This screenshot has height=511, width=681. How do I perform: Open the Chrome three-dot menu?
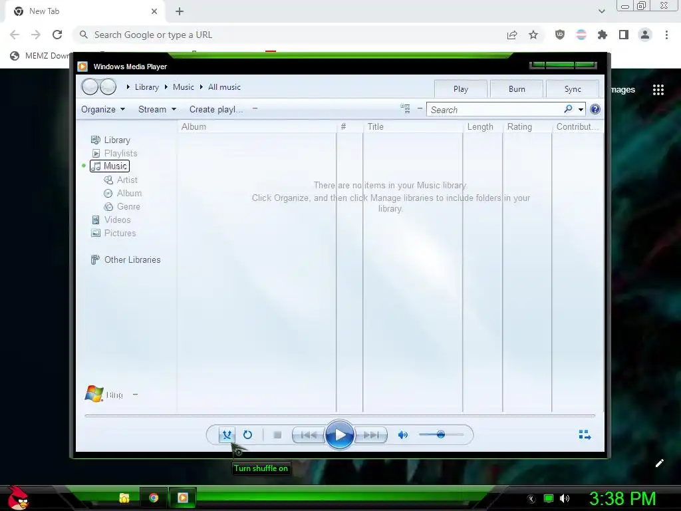(666, 35)
